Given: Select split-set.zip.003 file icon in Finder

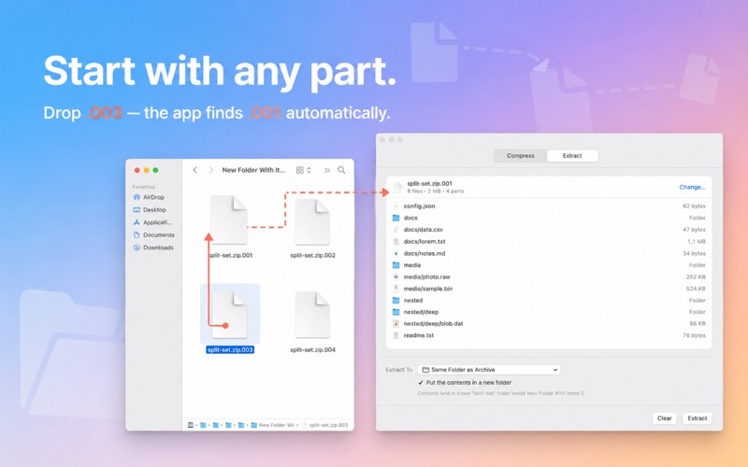Looking at the screenshot, I should coord(229,315).
